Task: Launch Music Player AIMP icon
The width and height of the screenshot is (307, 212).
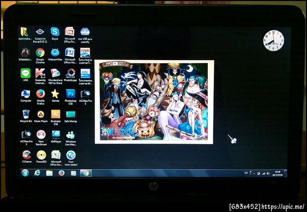Action: pyautogui.click(x=41, y=116)
